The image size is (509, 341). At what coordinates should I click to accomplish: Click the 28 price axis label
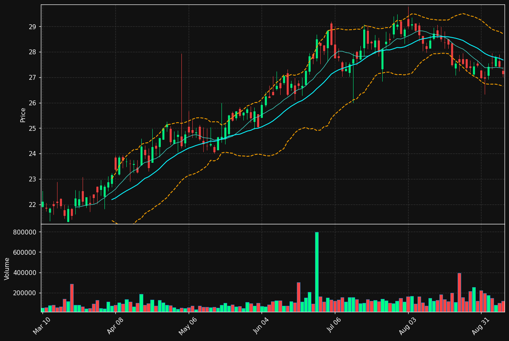[x=32, y=52]
